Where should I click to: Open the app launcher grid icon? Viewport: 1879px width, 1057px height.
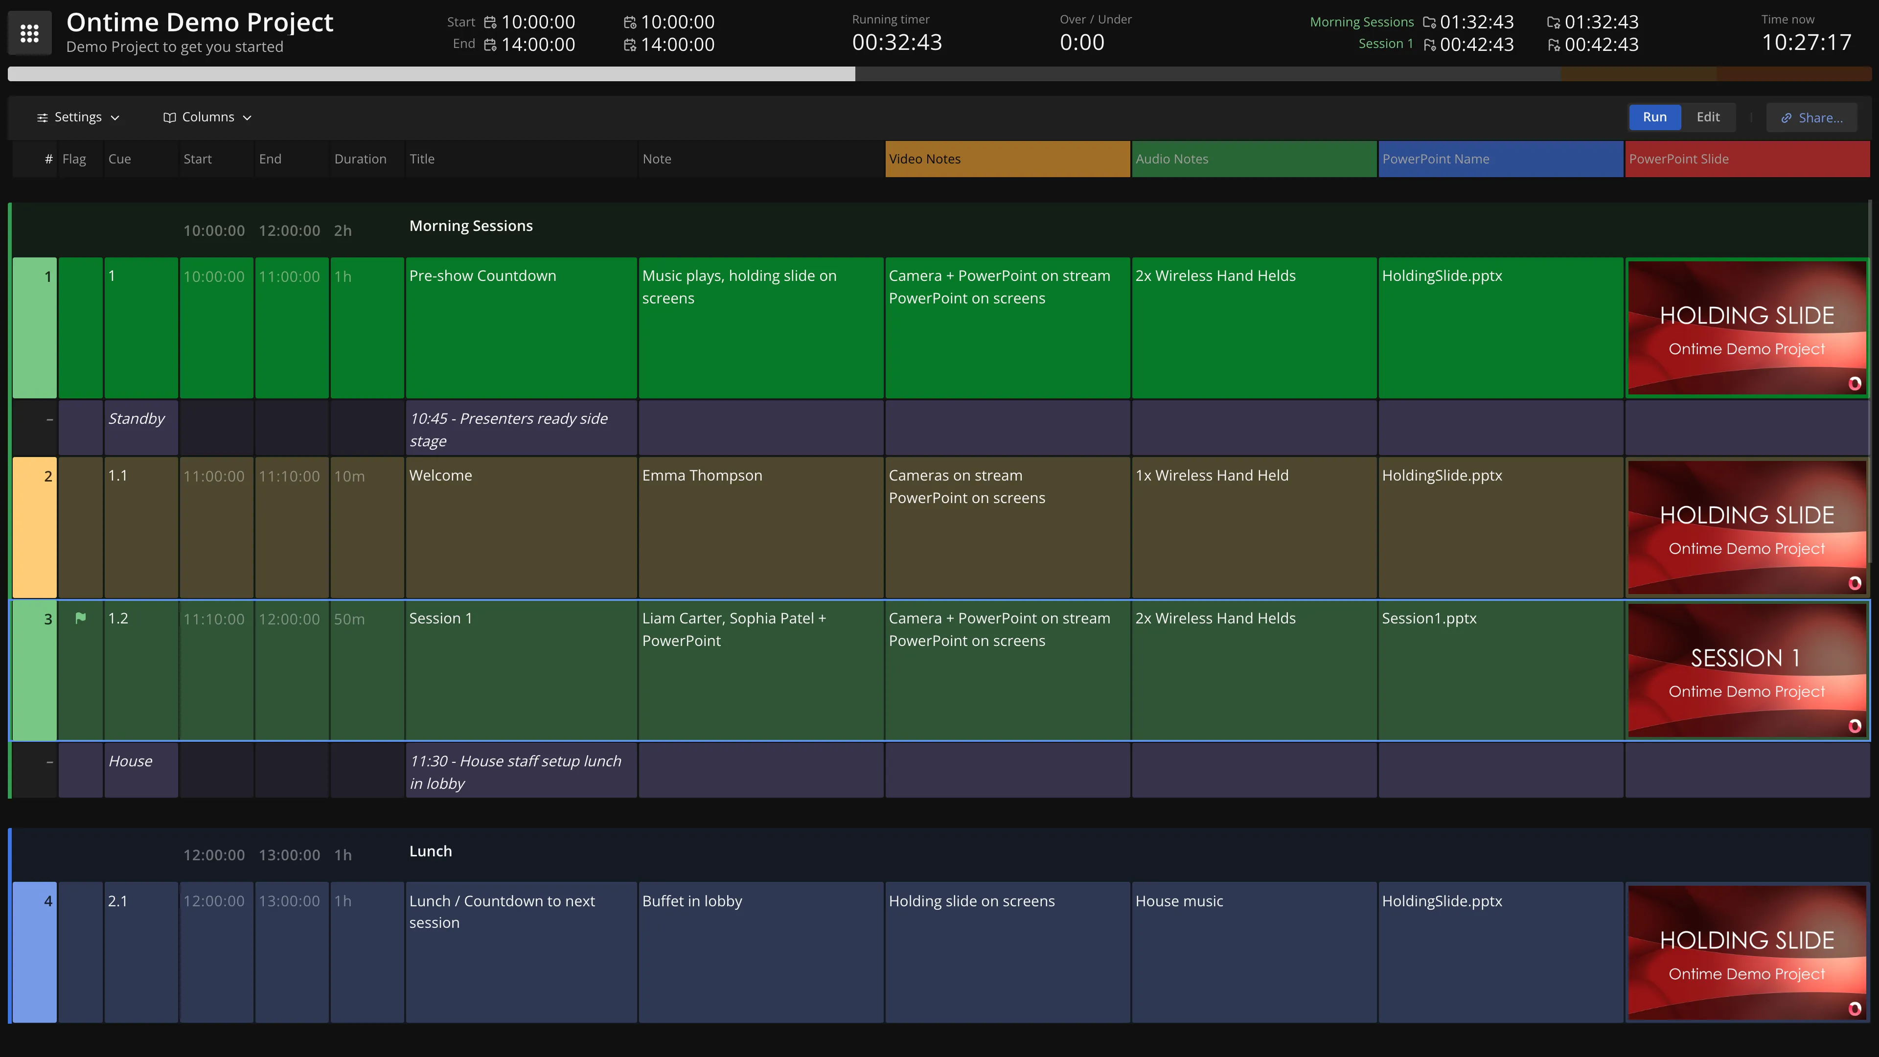29,32
